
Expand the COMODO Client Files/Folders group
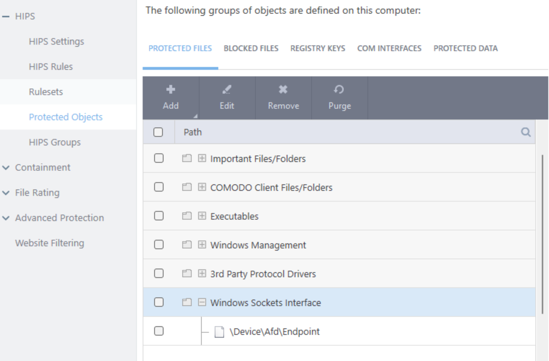click(x=202, y=188)
